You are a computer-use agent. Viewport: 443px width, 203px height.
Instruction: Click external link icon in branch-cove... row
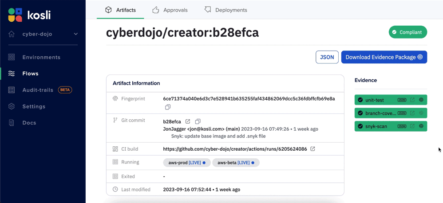point(412,113)
